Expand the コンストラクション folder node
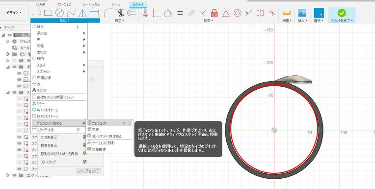This screenshot has width=375, height=189. pyautogui.click(x=8, y=175)
